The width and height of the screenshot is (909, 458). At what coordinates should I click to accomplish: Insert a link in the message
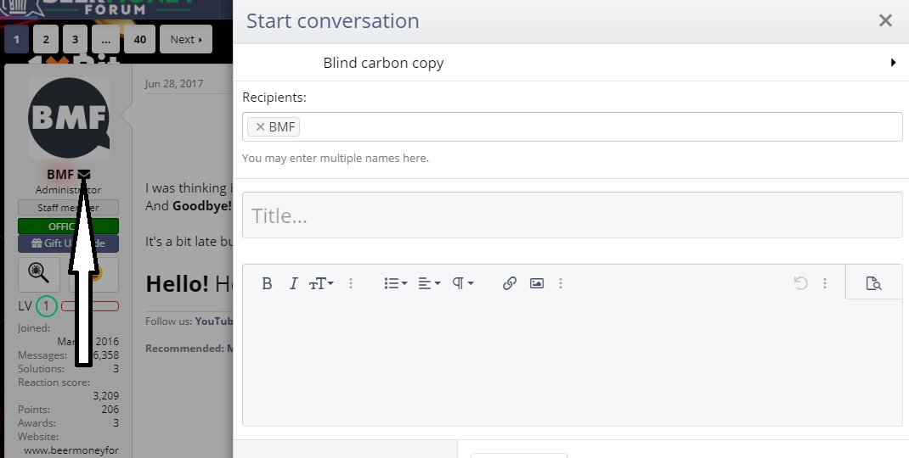click(x=509, y=283)
